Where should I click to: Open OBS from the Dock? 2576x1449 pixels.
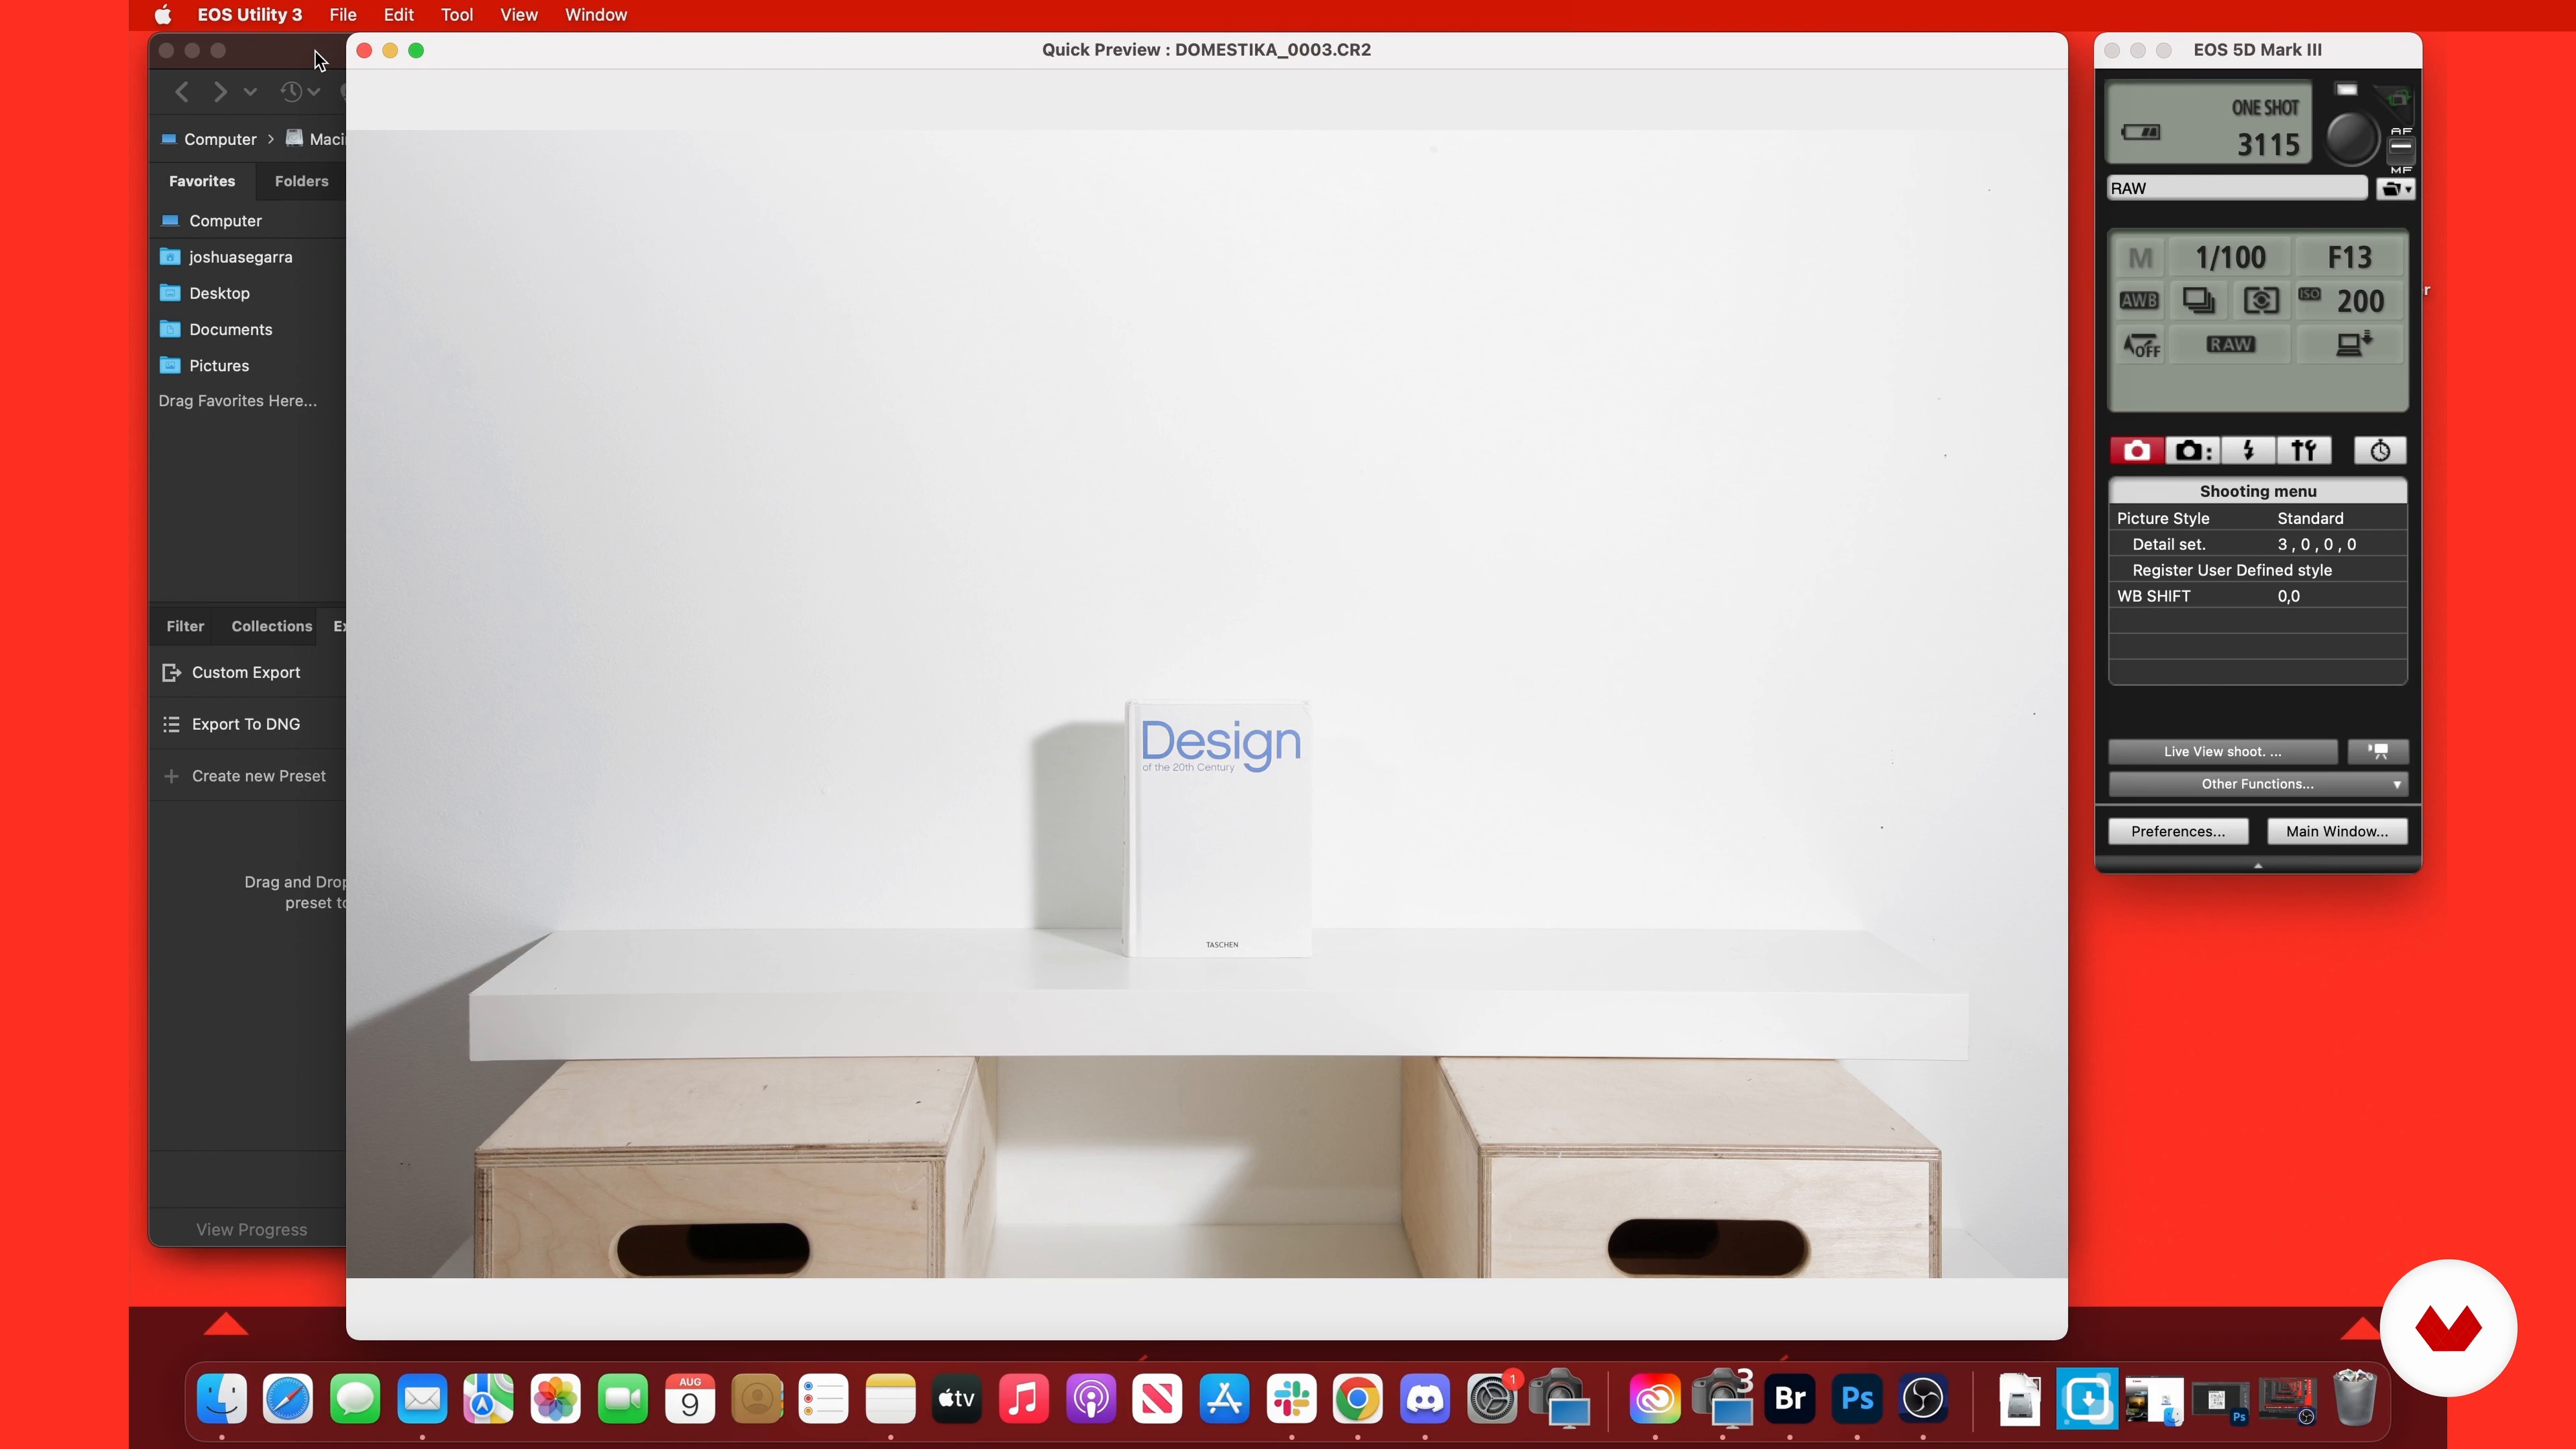[1923, 1399]
